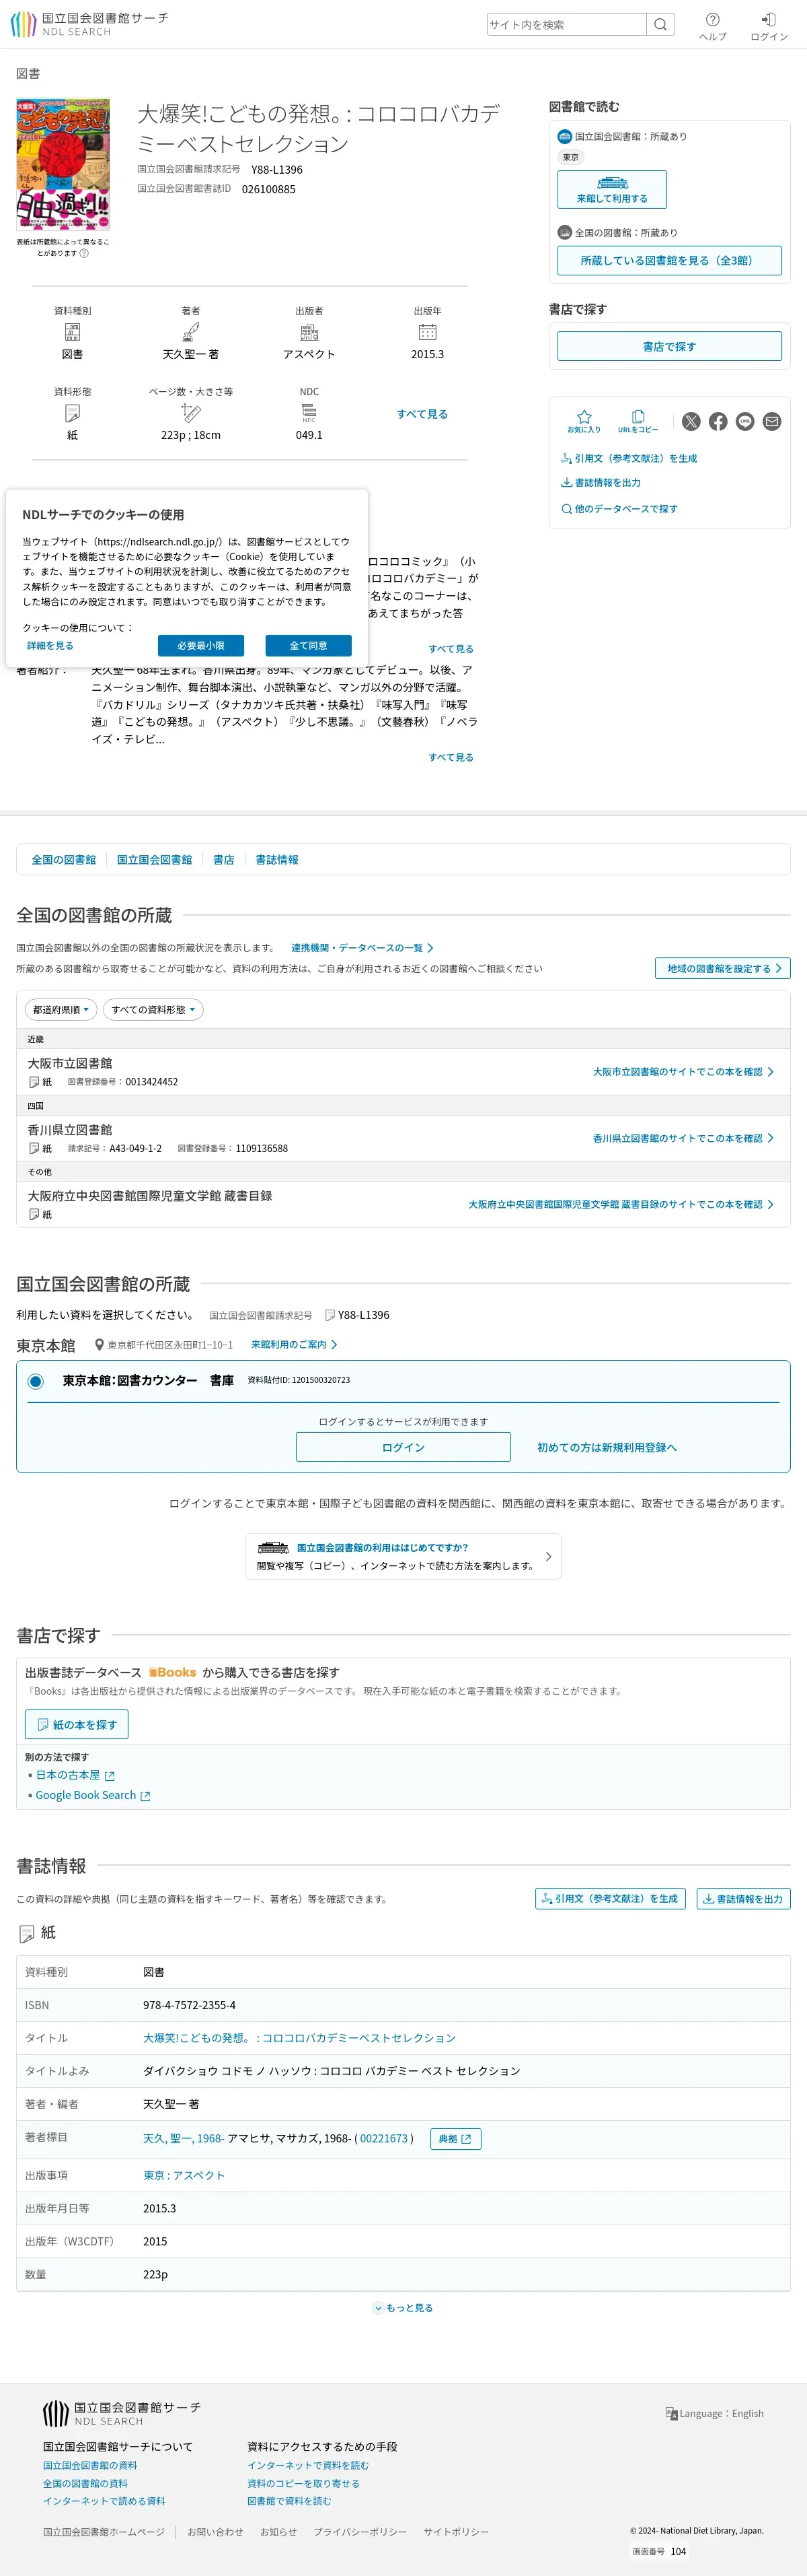Jump to 国立国会図書館 tab

(155, 859)
